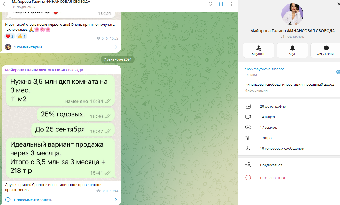Click the message До 25 сентября
340x205 pixels.
tap(73, 129)
